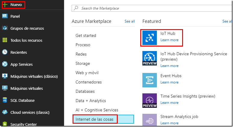This screenshot has height=127, width=233.
Task: Open Máquinas virtuales (clásico) label
Action: [34, 77]
